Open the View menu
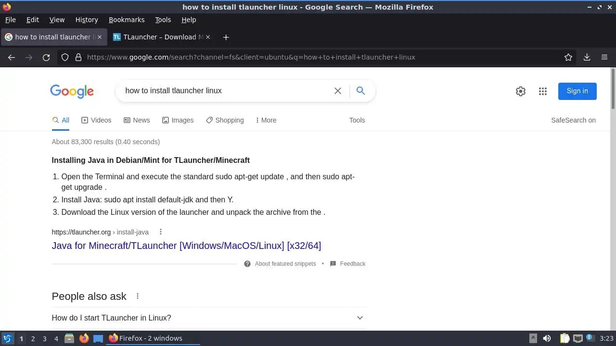Screen dimensions: 616x346 pos(57,20)
